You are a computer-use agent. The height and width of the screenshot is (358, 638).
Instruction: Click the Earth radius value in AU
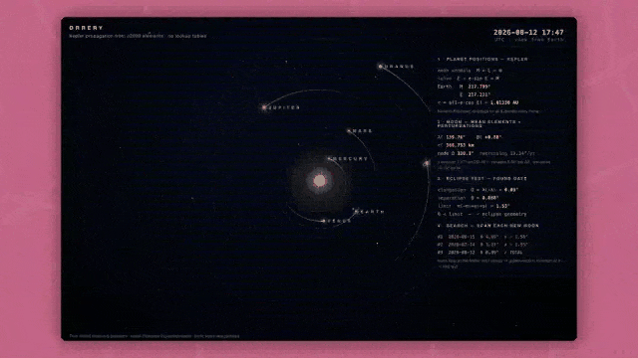504,102
